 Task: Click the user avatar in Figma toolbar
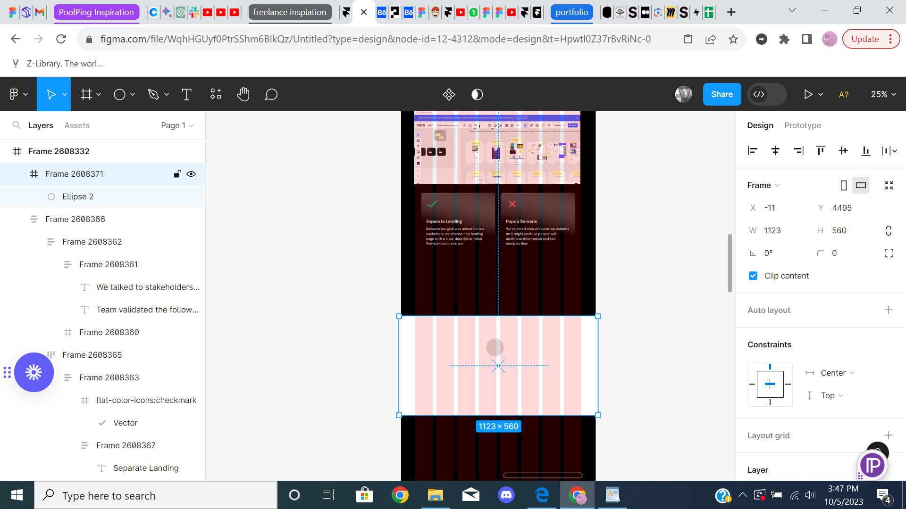(683, 94)
